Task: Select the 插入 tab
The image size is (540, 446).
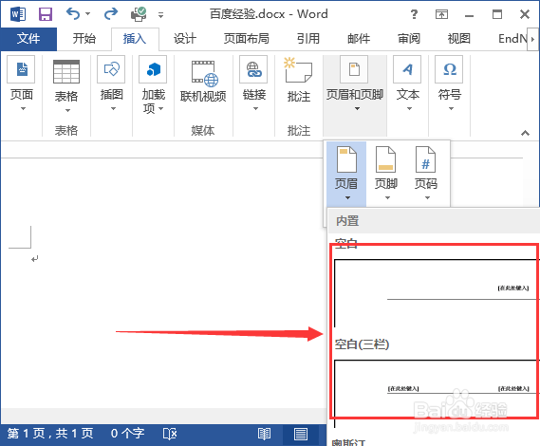Action: point(135,39)
